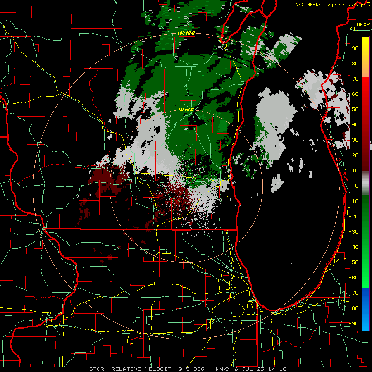Click the positive 80 value on the velocity scale
Image resolution: width=372 pixels, height=372 pixels.
355,63
